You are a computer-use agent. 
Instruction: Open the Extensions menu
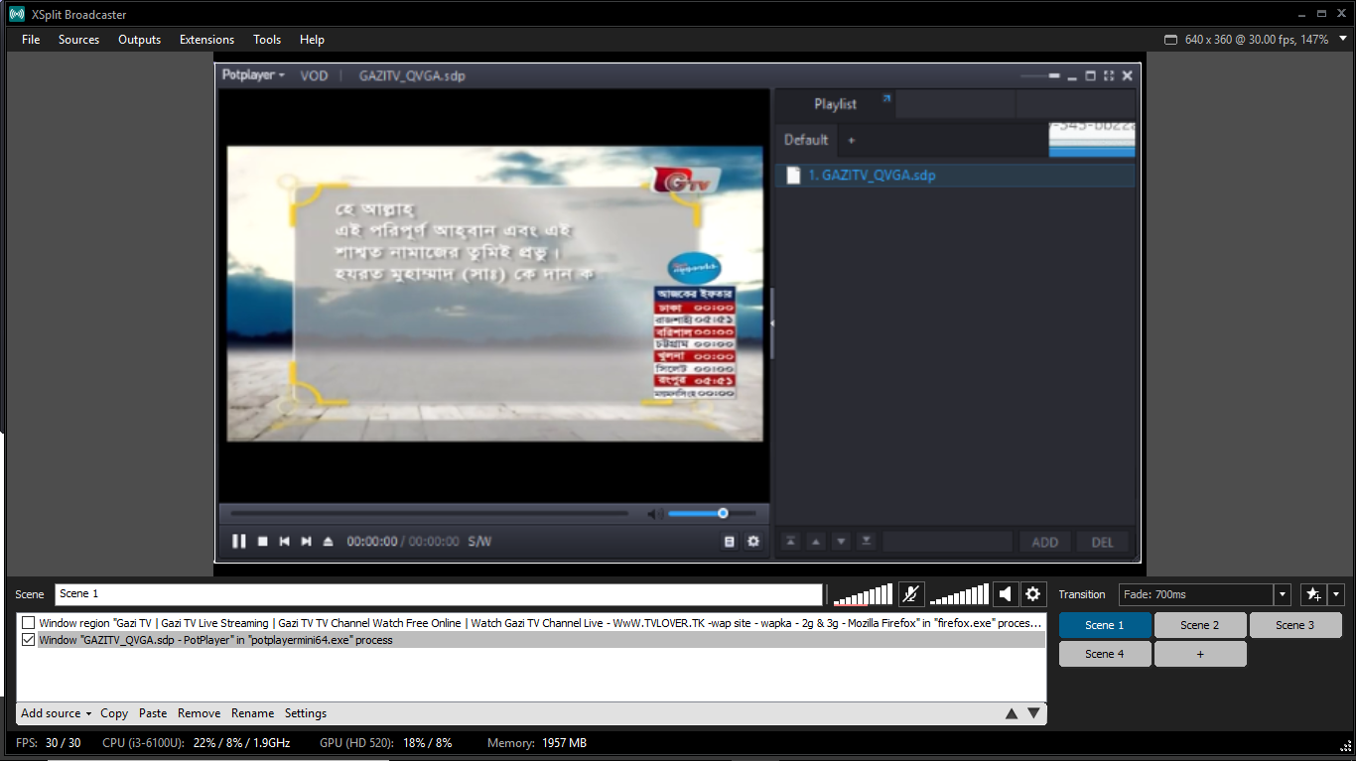point(206,40)
